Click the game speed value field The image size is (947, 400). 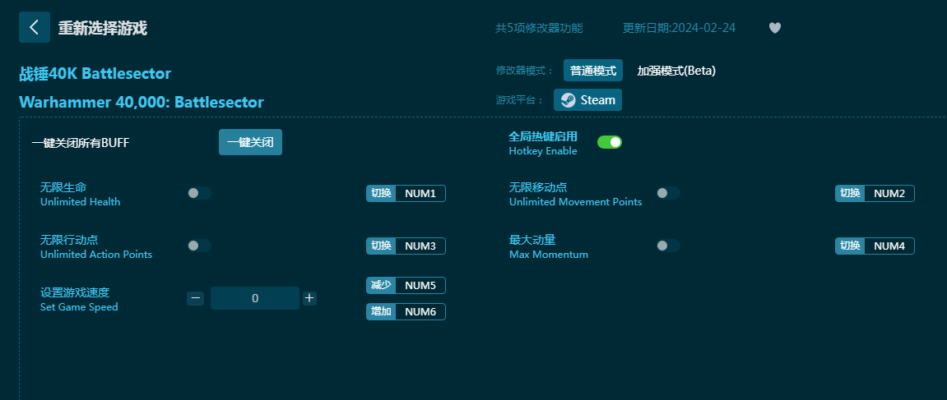pyautogui.click(x=255, y=298)
